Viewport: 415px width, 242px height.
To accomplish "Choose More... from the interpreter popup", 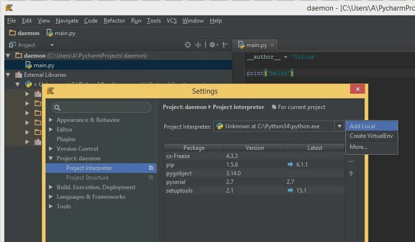I will pyautogui.click(x=372, y=147).
